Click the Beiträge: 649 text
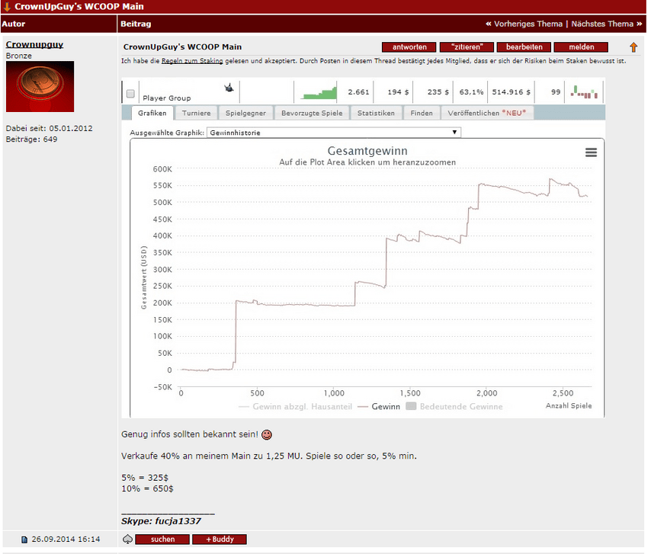651x554 pixels. coord(31,139)
